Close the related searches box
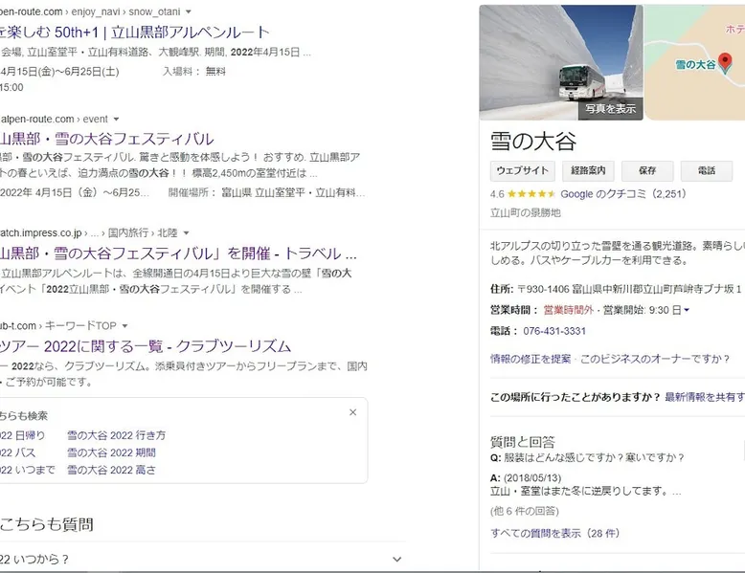 pyautogui.click(x=352, y=412)
